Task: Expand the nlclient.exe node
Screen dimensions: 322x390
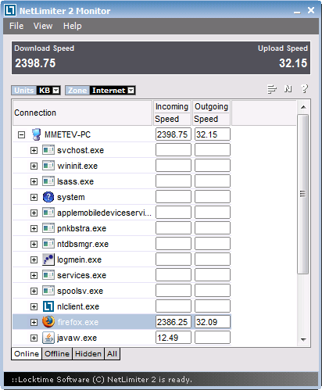Action: coord(34,306)
